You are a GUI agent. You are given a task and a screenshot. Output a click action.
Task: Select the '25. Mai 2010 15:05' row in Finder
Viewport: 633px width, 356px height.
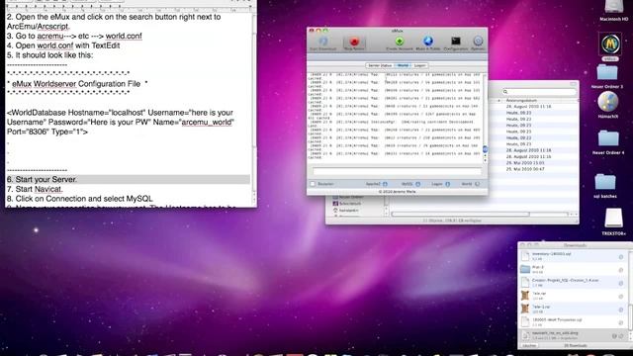click(x=533, y=163)
